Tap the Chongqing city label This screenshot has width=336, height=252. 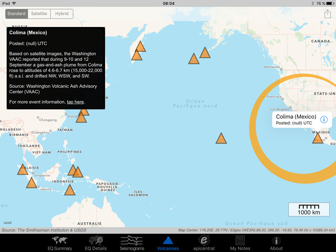[48, 120]
